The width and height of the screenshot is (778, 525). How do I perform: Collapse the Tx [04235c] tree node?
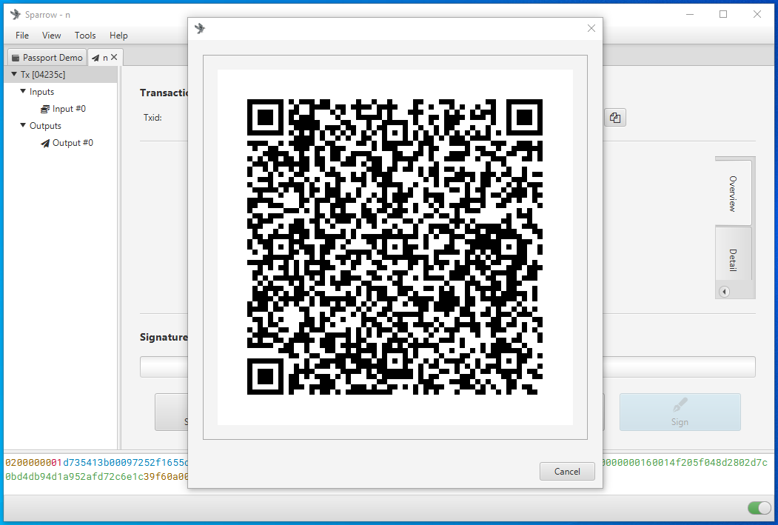coord(14,75)
